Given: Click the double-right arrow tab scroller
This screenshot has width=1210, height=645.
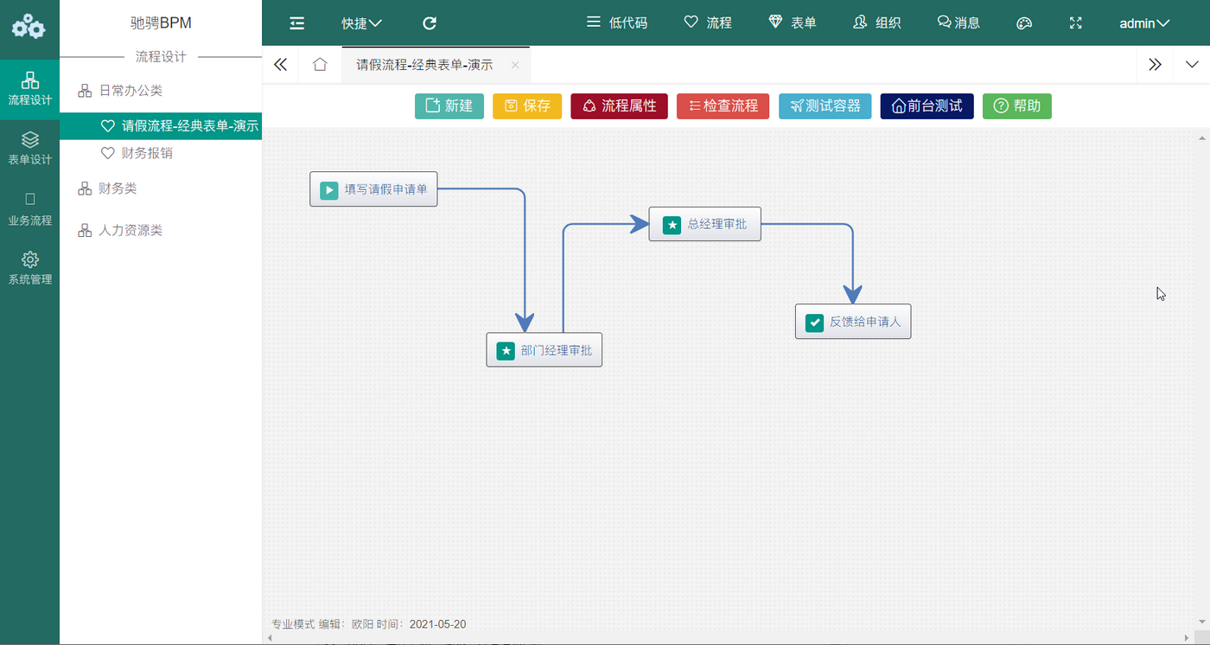Looking at the screenshot, I should coord(1155,65).
